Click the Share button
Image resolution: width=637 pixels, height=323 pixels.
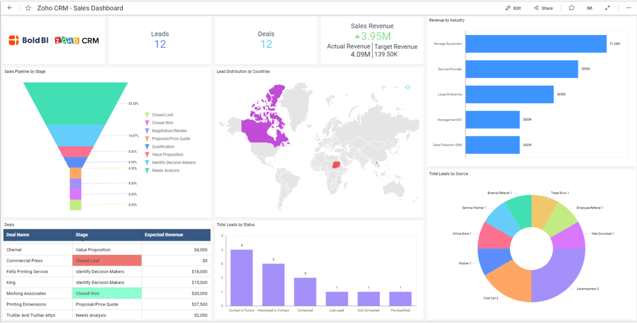pos(543,8)
